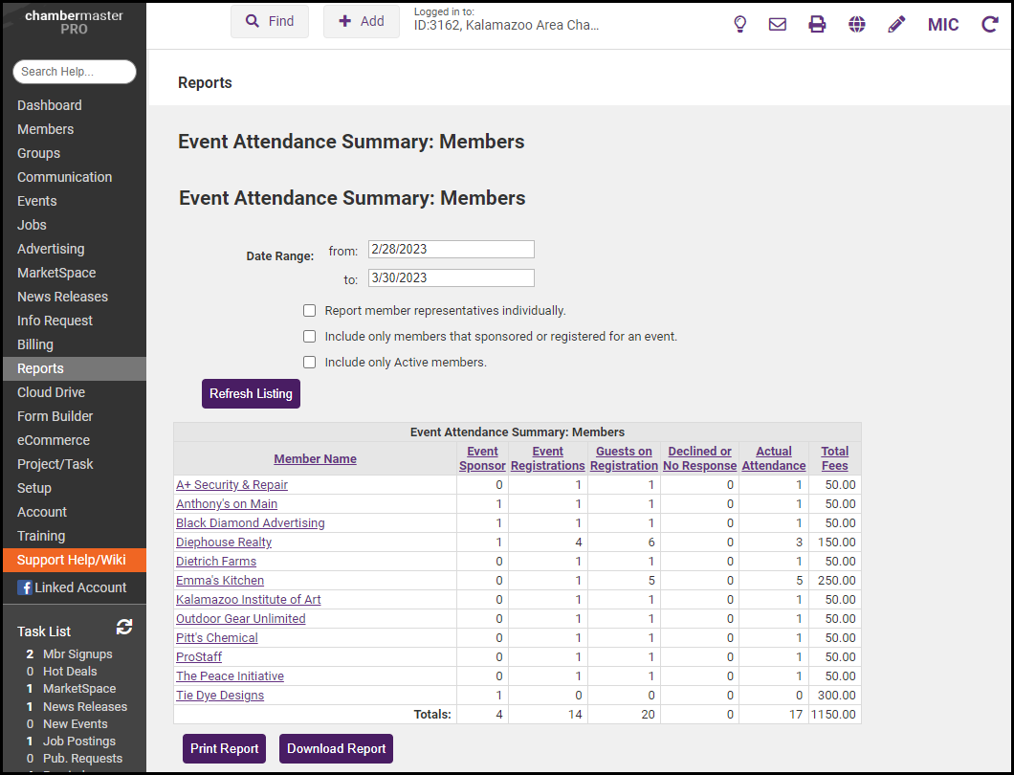Screen dimensions: 1014x775
Task: Open Events in the sidebar menu
Action: pos(37,201)
